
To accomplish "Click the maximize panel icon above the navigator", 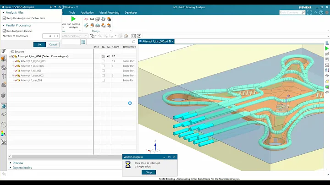I will (134, 42).
